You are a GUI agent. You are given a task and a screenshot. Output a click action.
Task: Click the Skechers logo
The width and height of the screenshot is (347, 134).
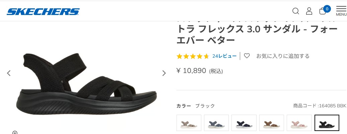[x=43, y=12]
